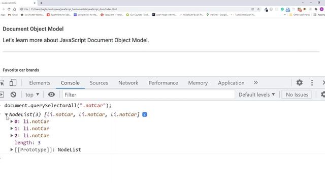Viewport: 325px width, 183px height.
Task: Toggle the console sidebar icon
Action: [x=2, y=95]
